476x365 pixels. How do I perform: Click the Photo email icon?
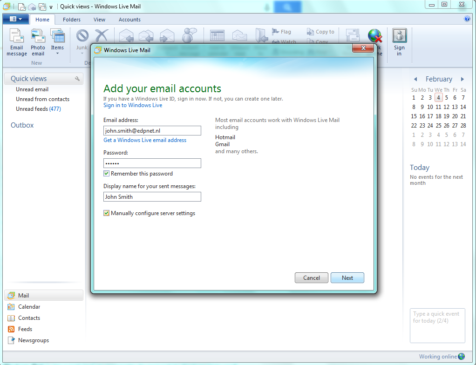[x=38, y=35]
